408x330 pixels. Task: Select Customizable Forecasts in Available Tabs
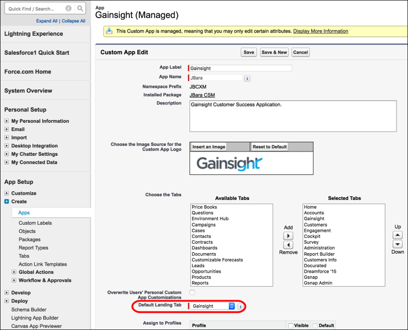[x=217, y=260]
